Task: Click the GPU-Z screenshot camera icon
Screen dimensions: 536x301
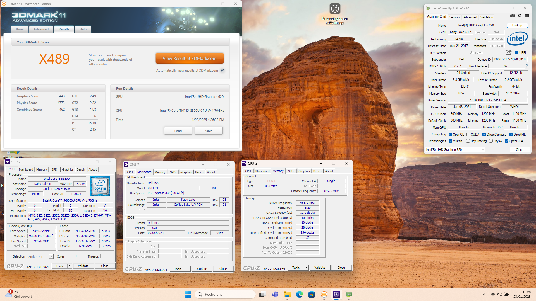Action: tap(512, 16)
